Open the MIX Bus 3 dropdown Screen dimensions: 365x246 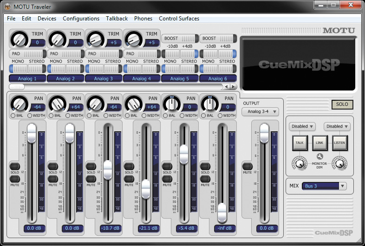click(324, 186)
